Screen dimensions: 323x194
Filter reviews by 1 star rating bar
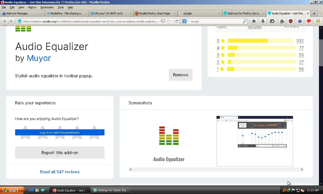261,69
